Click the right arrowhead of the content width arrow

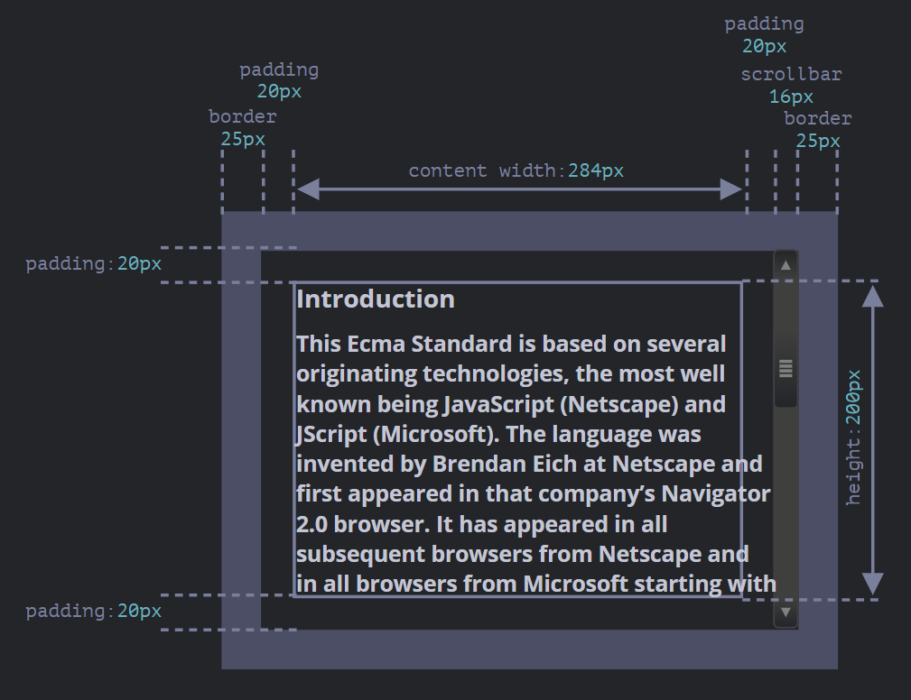click(x=731, y=189)
